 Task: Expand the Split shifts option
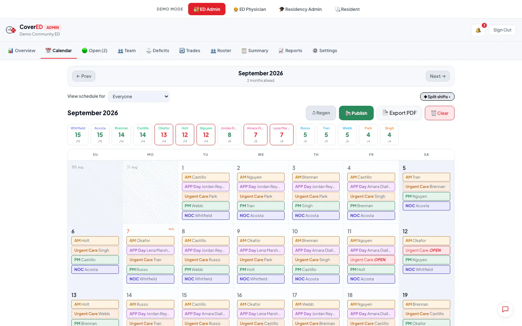[x=437, y=97]
